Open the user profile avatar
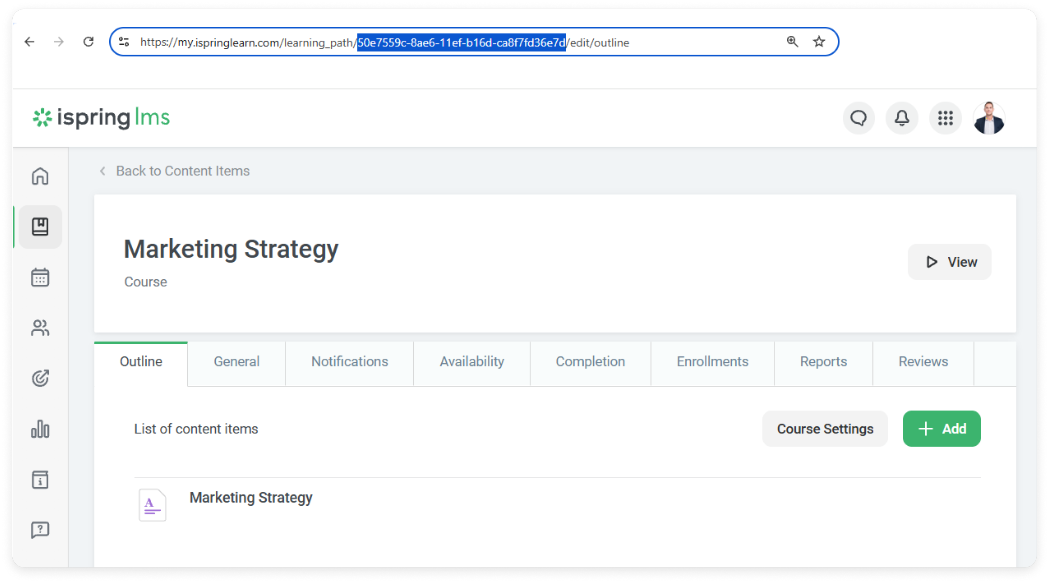 click(x=989, y=118)
